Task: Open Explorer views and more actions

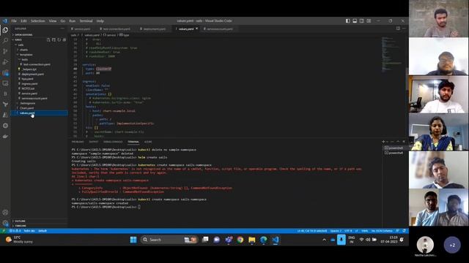Action: tap(62, 28)
